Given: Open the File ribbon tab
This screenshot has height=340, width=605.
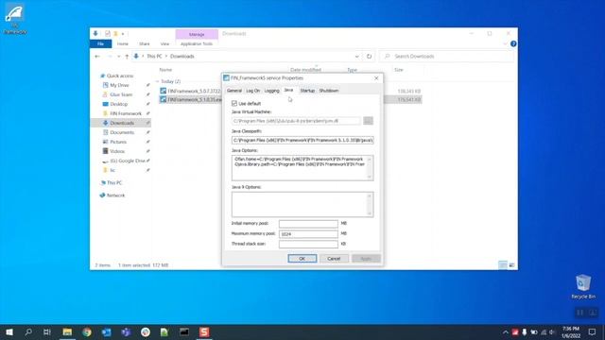Looking at the screenshot, I should click(101, 44).
